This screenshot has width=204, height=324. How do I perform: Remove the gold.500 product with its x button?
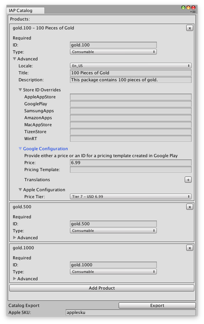click(190, 207)
